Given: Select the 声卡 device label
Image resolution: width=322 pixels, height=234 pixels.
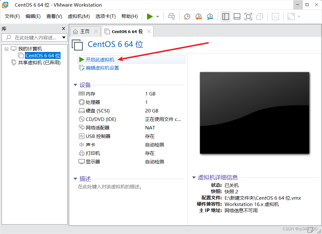Looking at the screenshot, I should pos(91,145).
